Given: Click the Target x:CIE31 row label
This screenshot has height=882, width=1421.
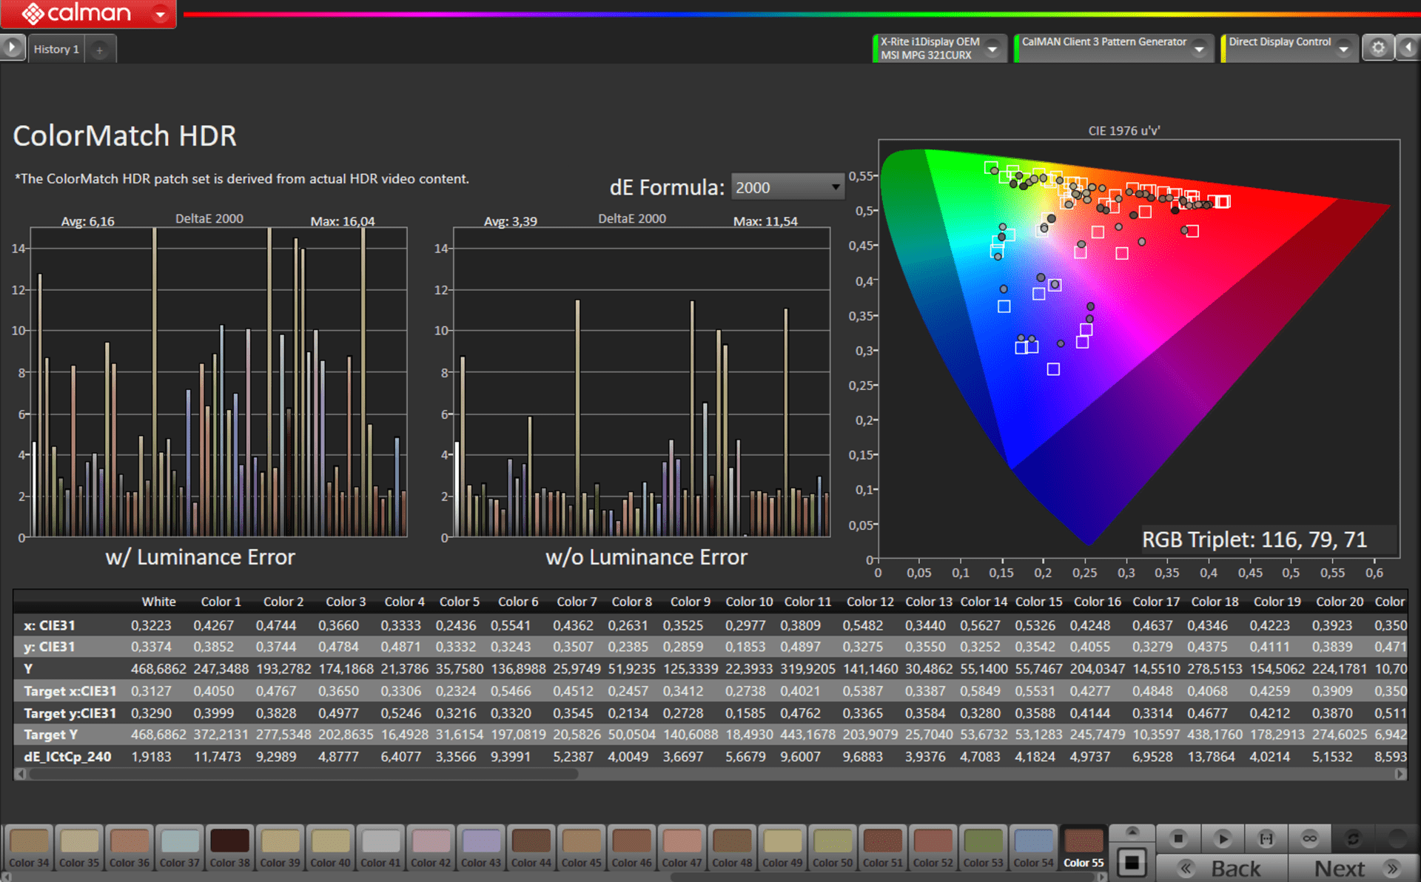Looking at the screenshot, I should click(70, 691).
